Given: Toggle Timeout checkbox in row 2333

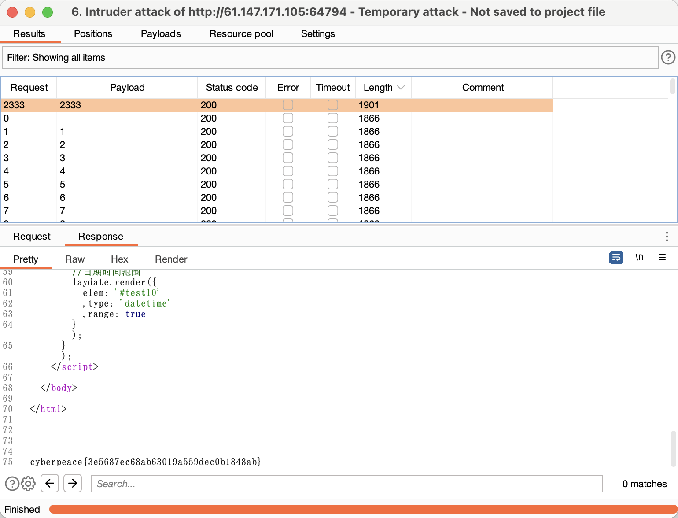Looking at the screenshot, I should [x=333, y=105].
